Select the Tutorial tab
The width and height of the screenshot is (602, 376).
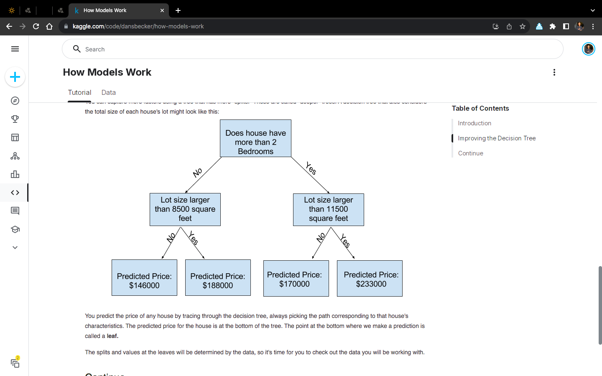click(x=79, y=92)
